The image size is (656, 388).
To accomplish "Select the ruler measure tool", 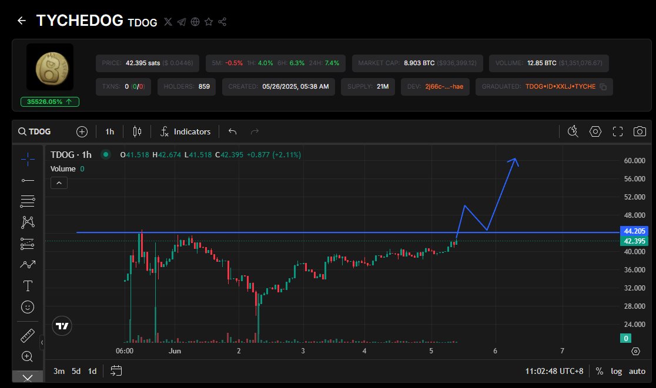I will pyautogui.click(x=27, y=336).
